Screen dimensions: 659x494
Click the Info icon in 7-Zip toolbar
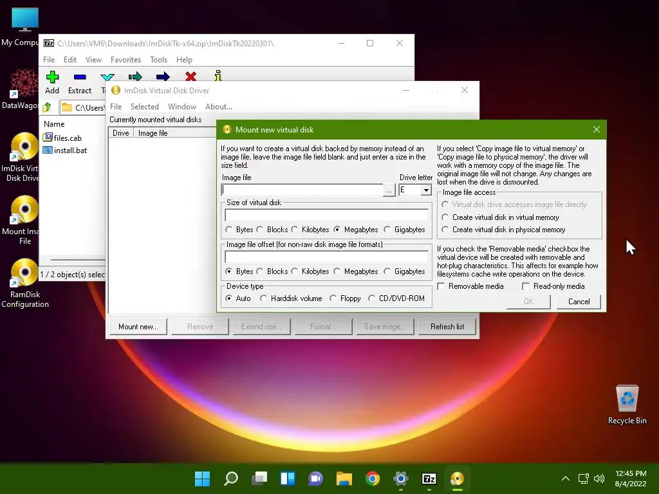click(218, 76)
